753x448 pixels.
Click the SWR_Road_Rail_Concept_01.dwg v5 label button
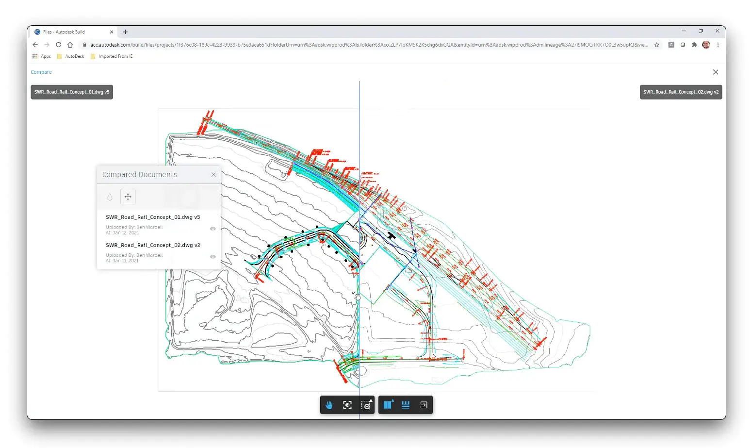[72, 92]
